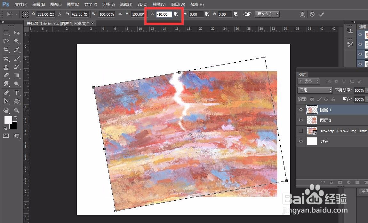Lock transparent pixels
The image size is (368, 223).
pyautogui.click(x=312, y=99)
